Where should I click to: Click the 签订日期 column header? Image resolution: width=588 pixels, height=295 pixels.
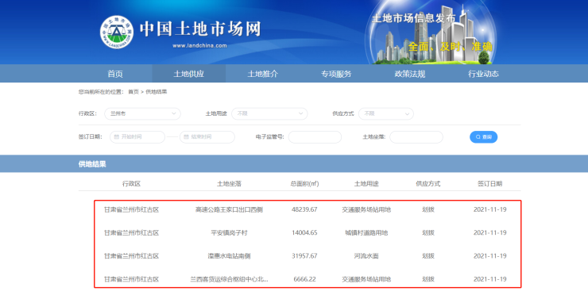(489, 184)
